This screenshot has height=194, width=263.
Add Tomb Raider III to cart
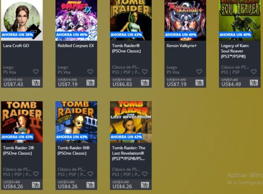(x=91, y=185)
